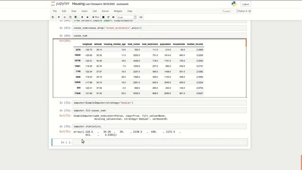Click the Out[69] output prompt area
The image size is (302, 170).
[65, 41]
